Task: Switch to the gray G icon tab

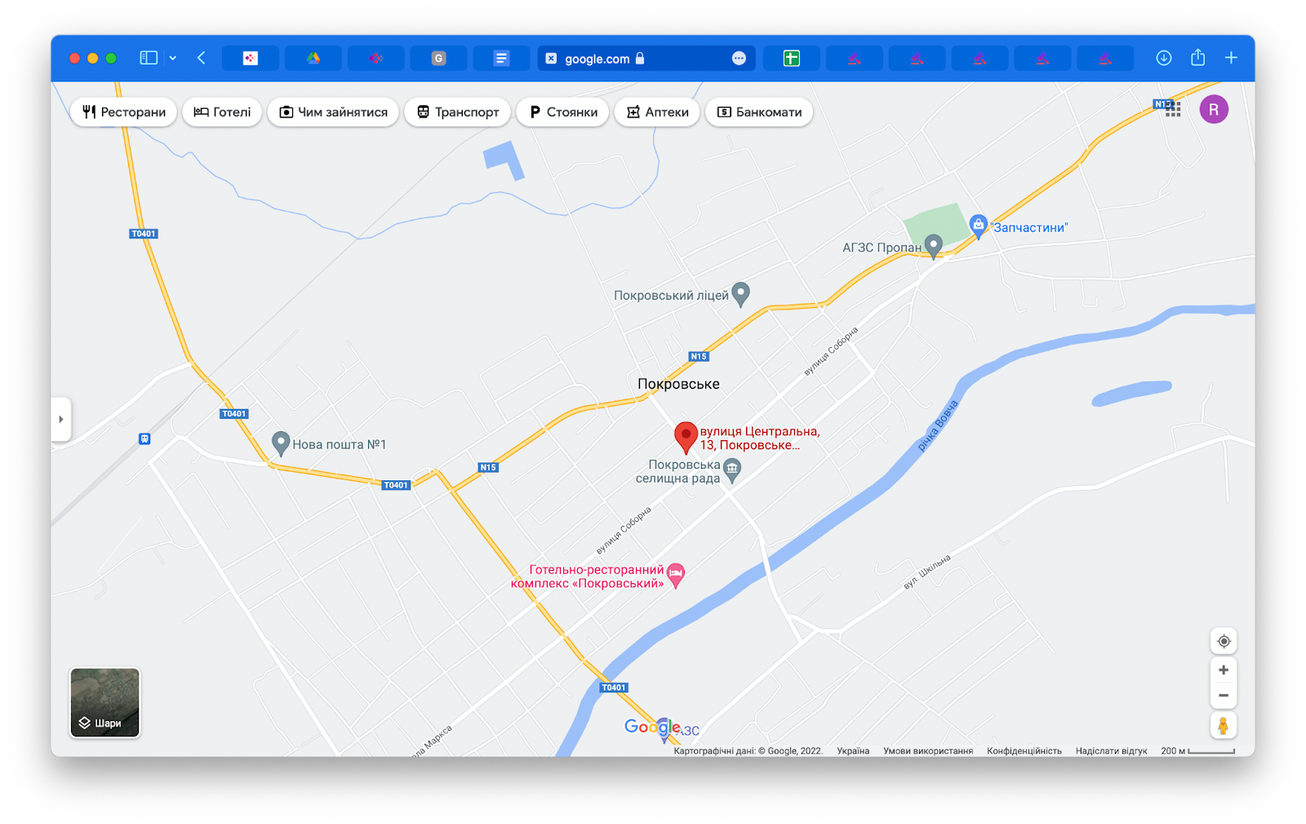Action: pyautogui.click(x=438, y=58)
